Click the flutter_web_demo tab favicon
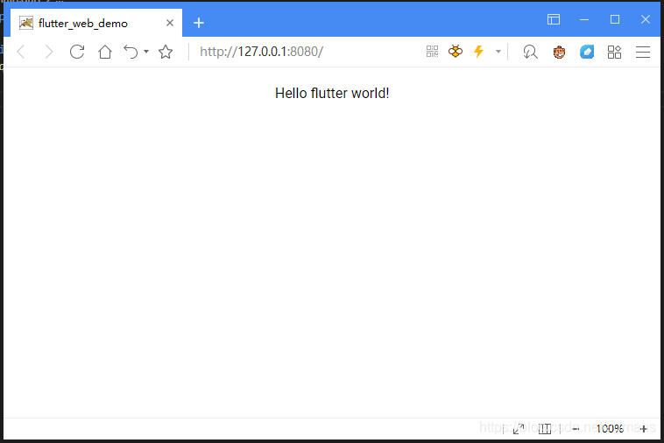The image size is (664, 443). click(26, 23)
